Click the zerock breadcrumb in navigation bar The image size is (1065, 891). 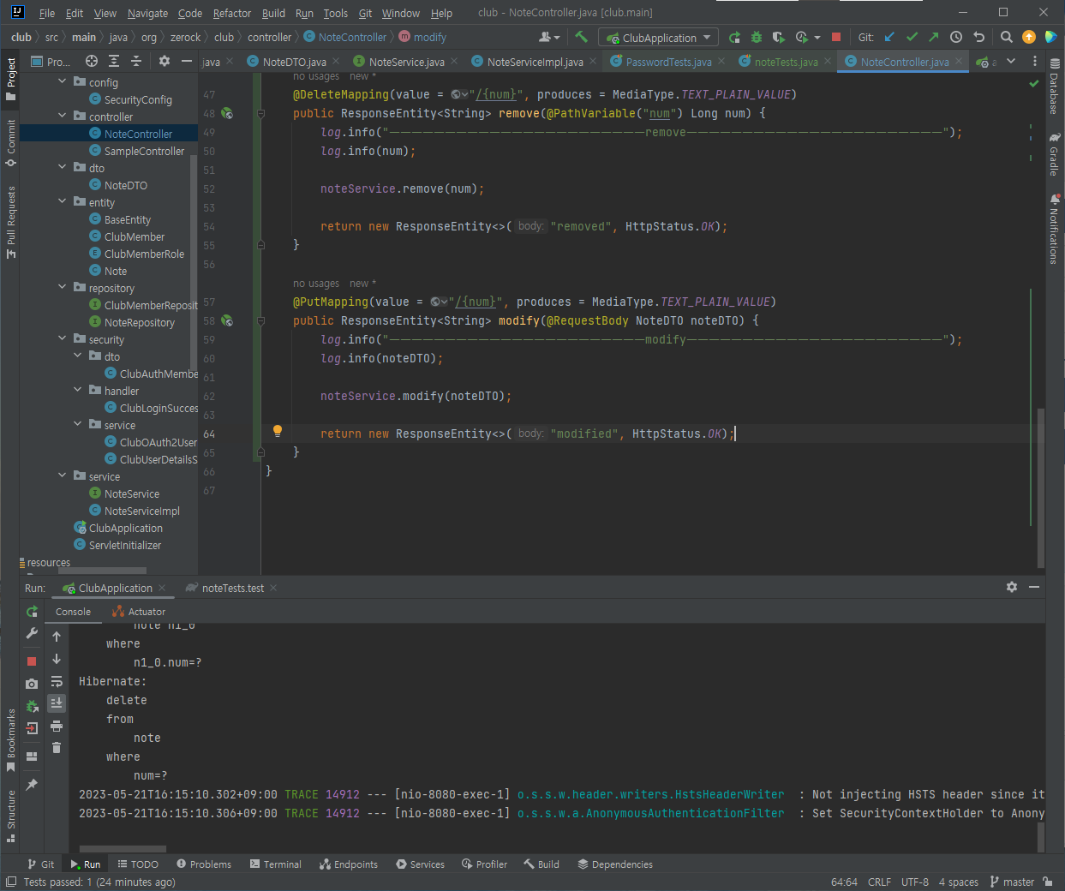pos(185,37)
